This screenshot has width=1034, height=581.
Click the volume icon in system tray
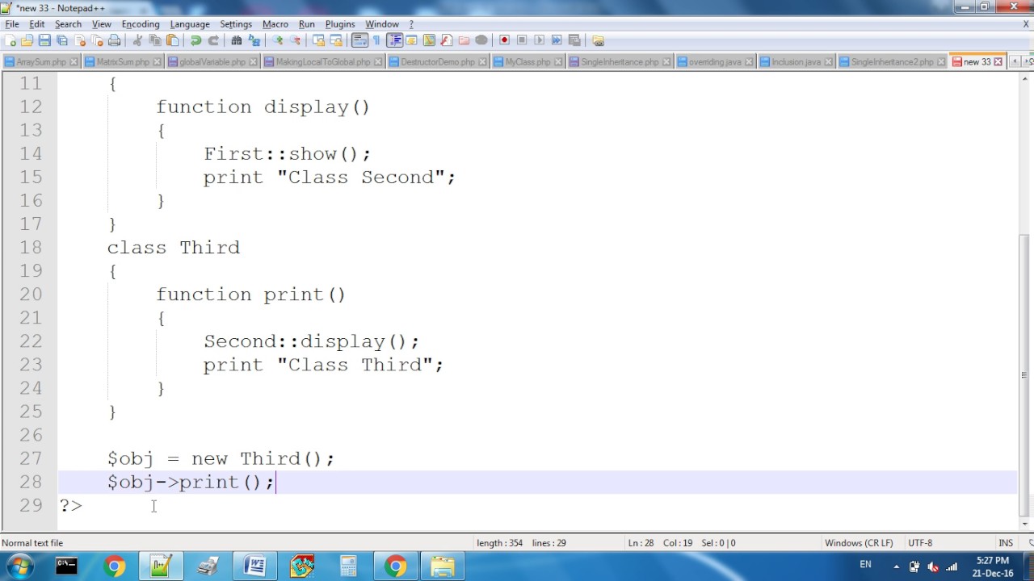coord(933,566)
